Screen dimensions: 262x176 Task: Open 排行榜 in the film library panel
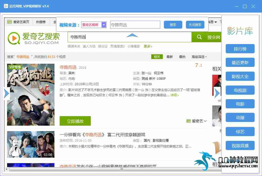pos(240,49)
